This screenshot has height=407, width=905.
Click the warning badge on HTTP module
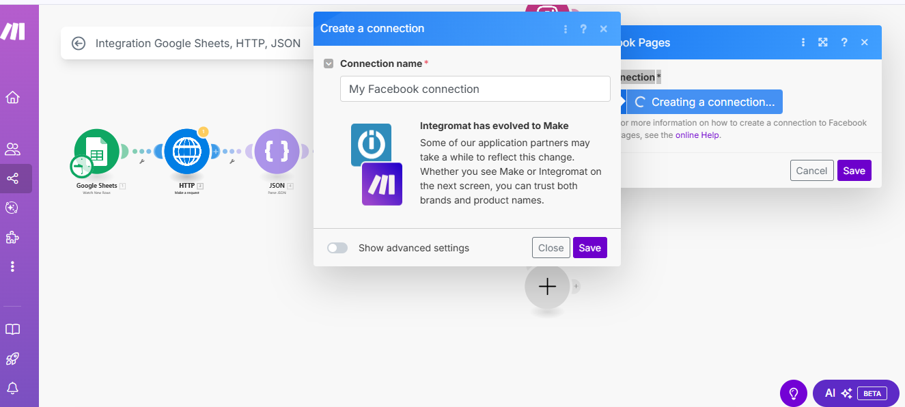tap(203, 132)
